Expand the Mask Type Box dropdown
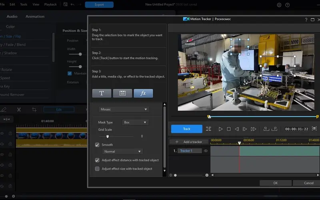 [x=135, y=122]
